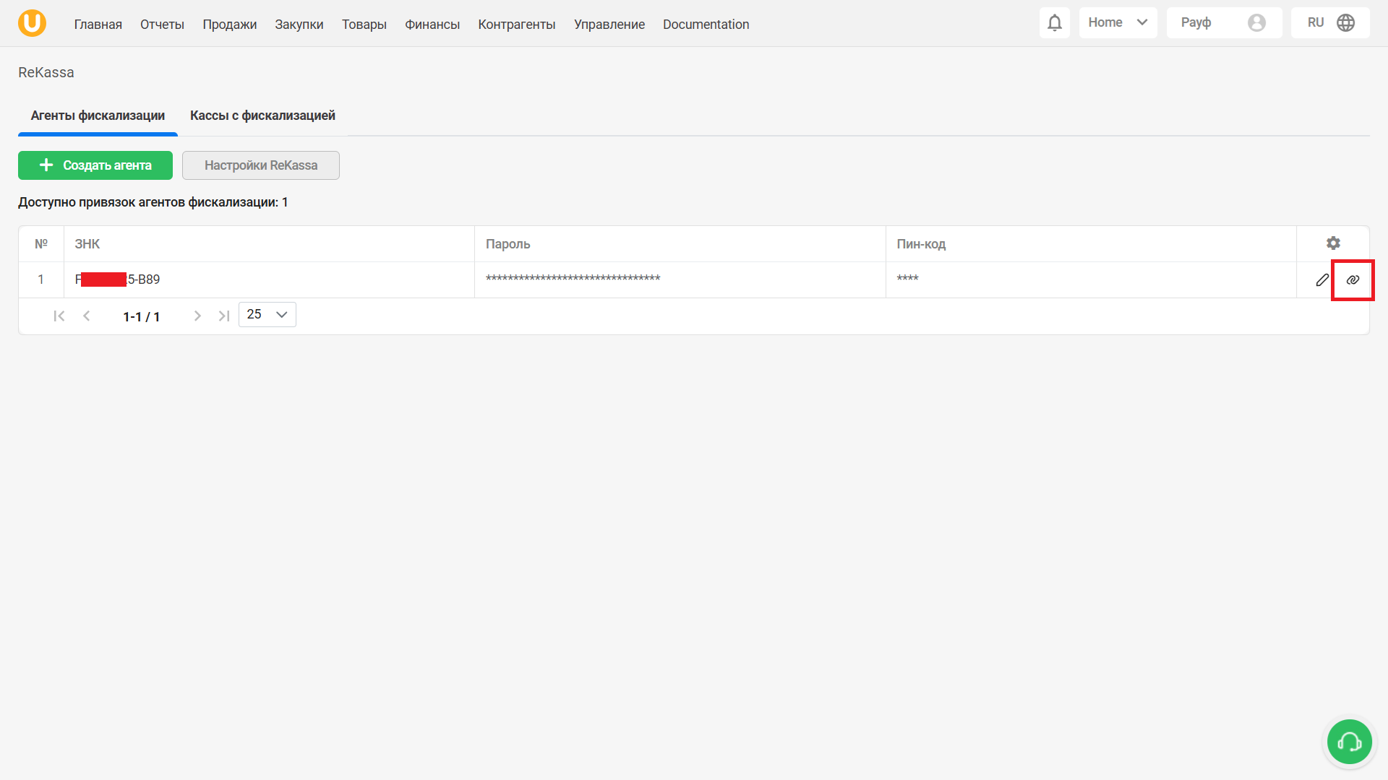Edit the agent with pencil icon
The width and height of the screenshot is (1388, 780).
tap(1321, 279)
